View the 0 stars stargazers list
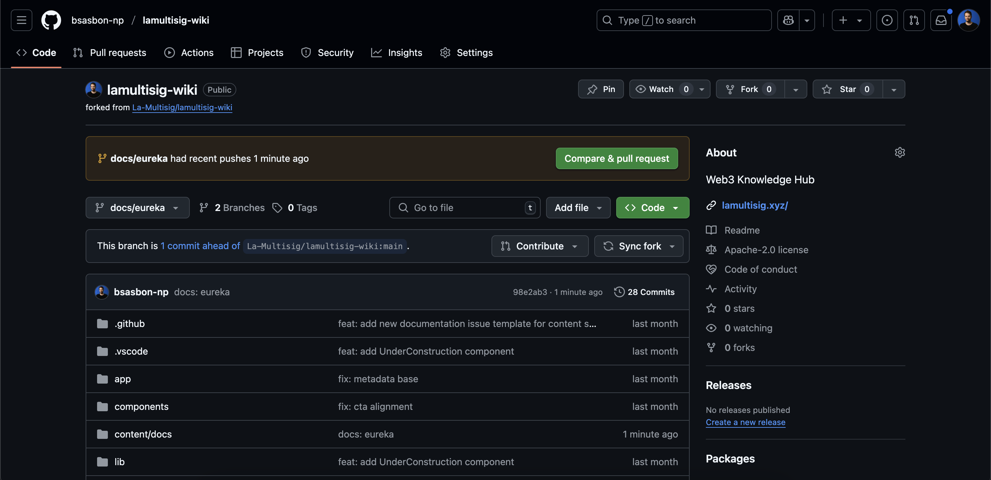Screen dimensions: 991x480 (x=740, y=309)
